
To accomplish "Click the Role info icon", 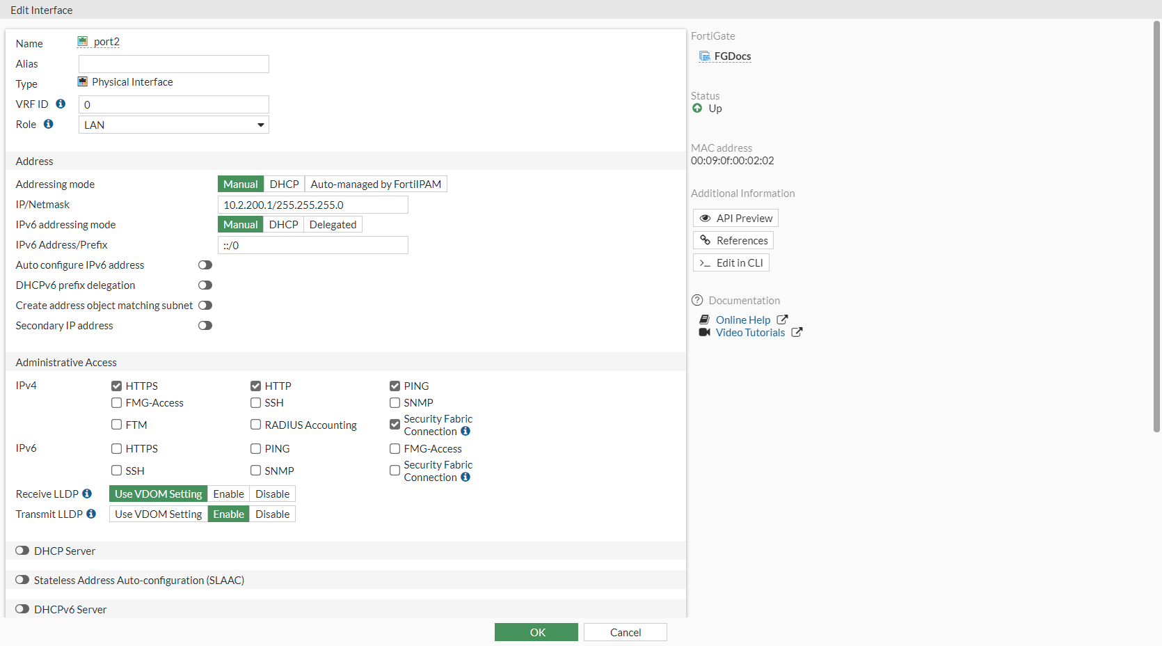I will (x=48, y=124).
